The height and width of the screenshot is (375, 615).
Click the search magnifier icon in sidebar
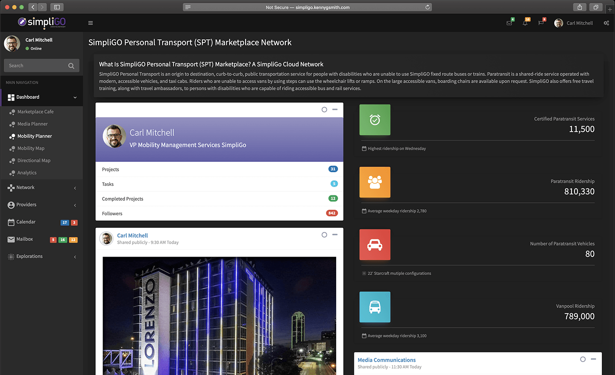(x=71, y=66)
